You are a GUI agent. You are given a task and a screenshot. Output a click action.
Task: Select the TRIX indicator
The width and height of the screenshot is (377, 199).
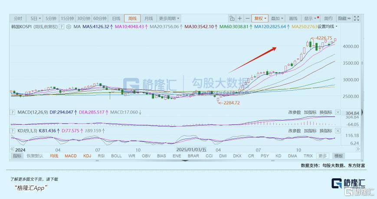pyautogui.click(x=308, y=156)
